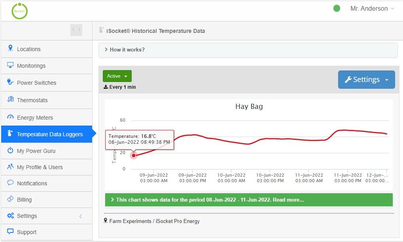Click Farm Experiments / iSocket Pro Energy text
The image size is (403, 242).
tap(154, 221)
